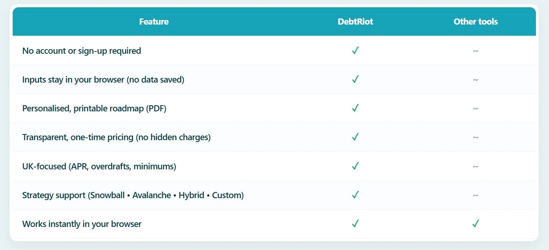Select the 'No account or sign-up required' text
Screen dimensions: 549x250
coord(82,51)
